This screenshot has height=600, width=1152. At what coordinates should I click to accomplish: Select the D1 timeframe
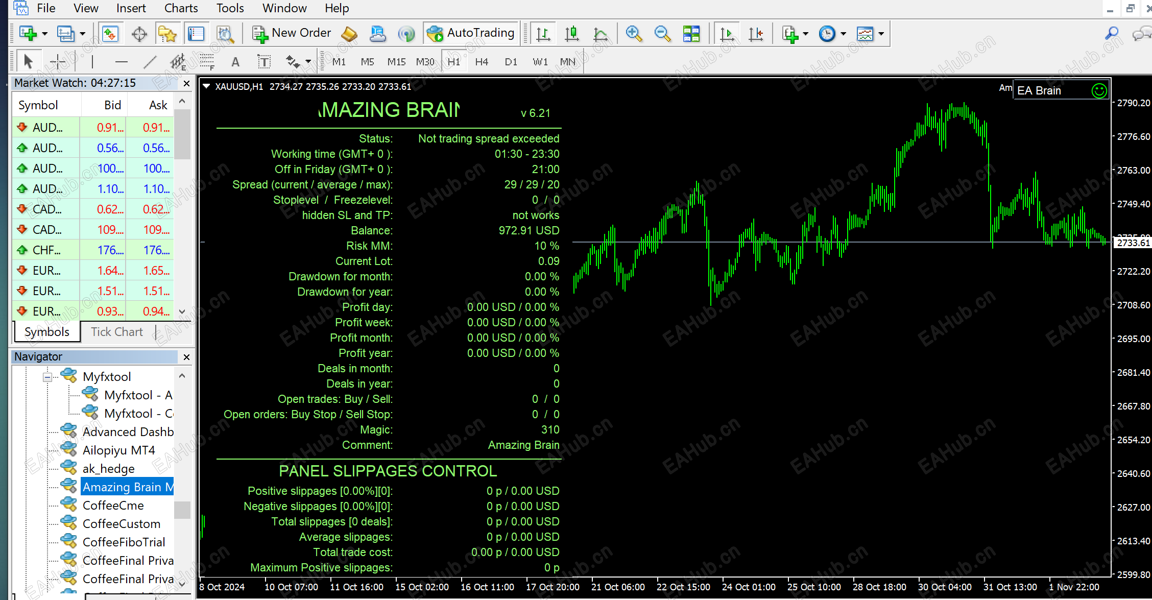511,62
